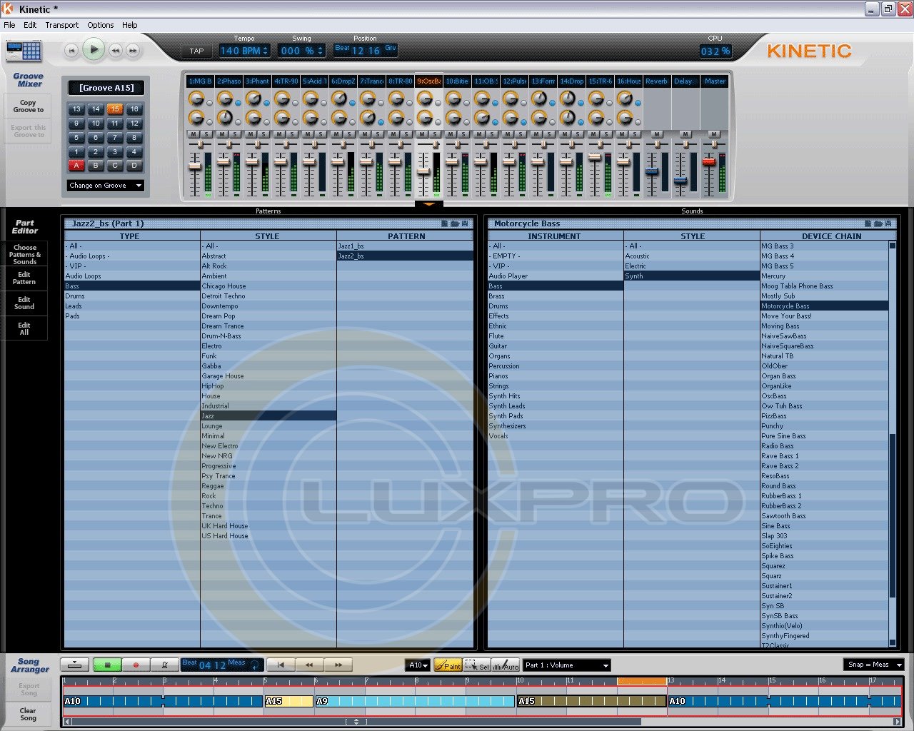This screenshot has width=914, height=731.
Task: Click the green stop button in Song Arranger
Action: coord(107,665)
